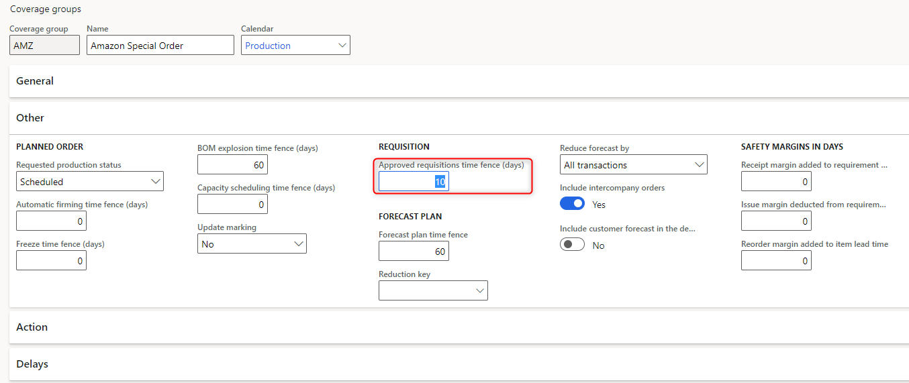909x383 pixels.
Task: Open the Calendar dropdown arrow
Action: click(342, 45)
